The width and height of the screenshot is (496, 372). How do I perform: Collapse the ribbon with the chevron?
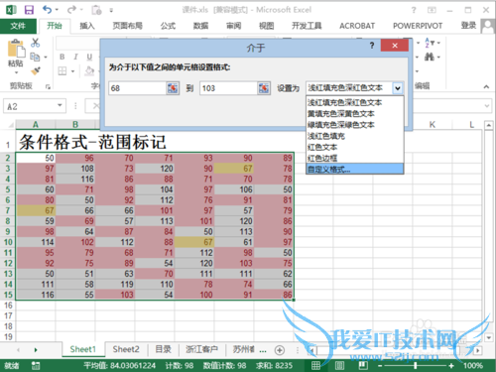486,87
